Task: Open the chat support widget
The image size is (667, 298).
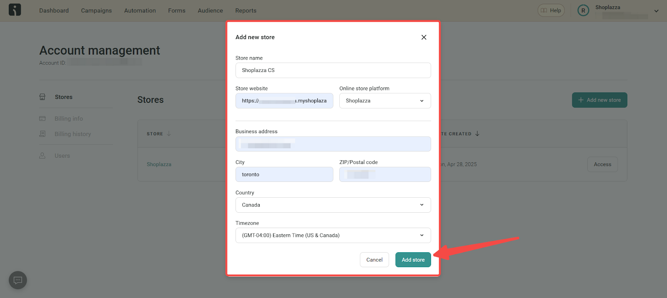Action: tap(18, 280)
